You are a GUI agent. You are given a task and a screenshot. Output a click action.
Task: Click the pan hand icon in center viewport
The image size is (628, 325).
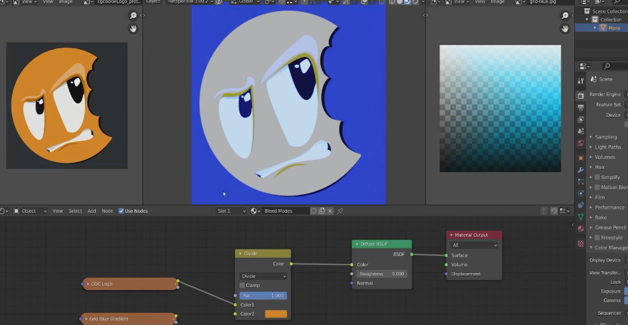(x=133, y=29)
